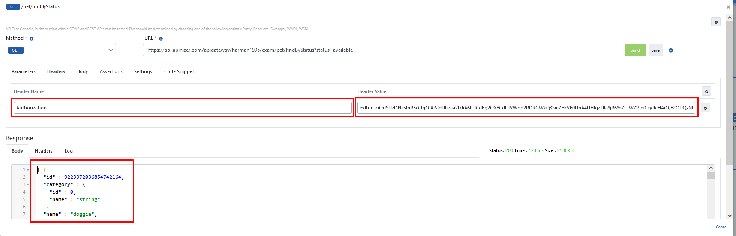Switch to the Parameters tab
This screenshot has width=736, height=236.
pos(24,71)
